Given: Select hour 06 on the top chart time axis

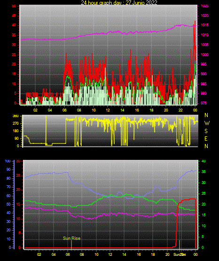Looking at the screenshot, I should [64, 110].
